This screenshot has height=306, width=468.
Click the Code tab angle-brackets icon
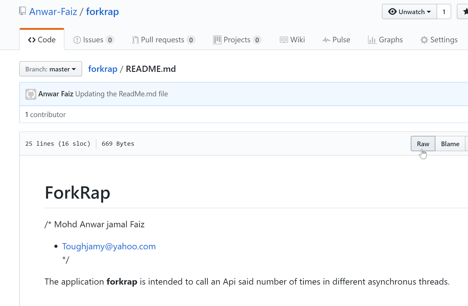tap(32, 40)
